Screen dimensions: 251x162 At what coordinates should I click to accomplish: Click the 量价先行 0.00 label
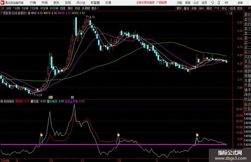pos(56,101)
